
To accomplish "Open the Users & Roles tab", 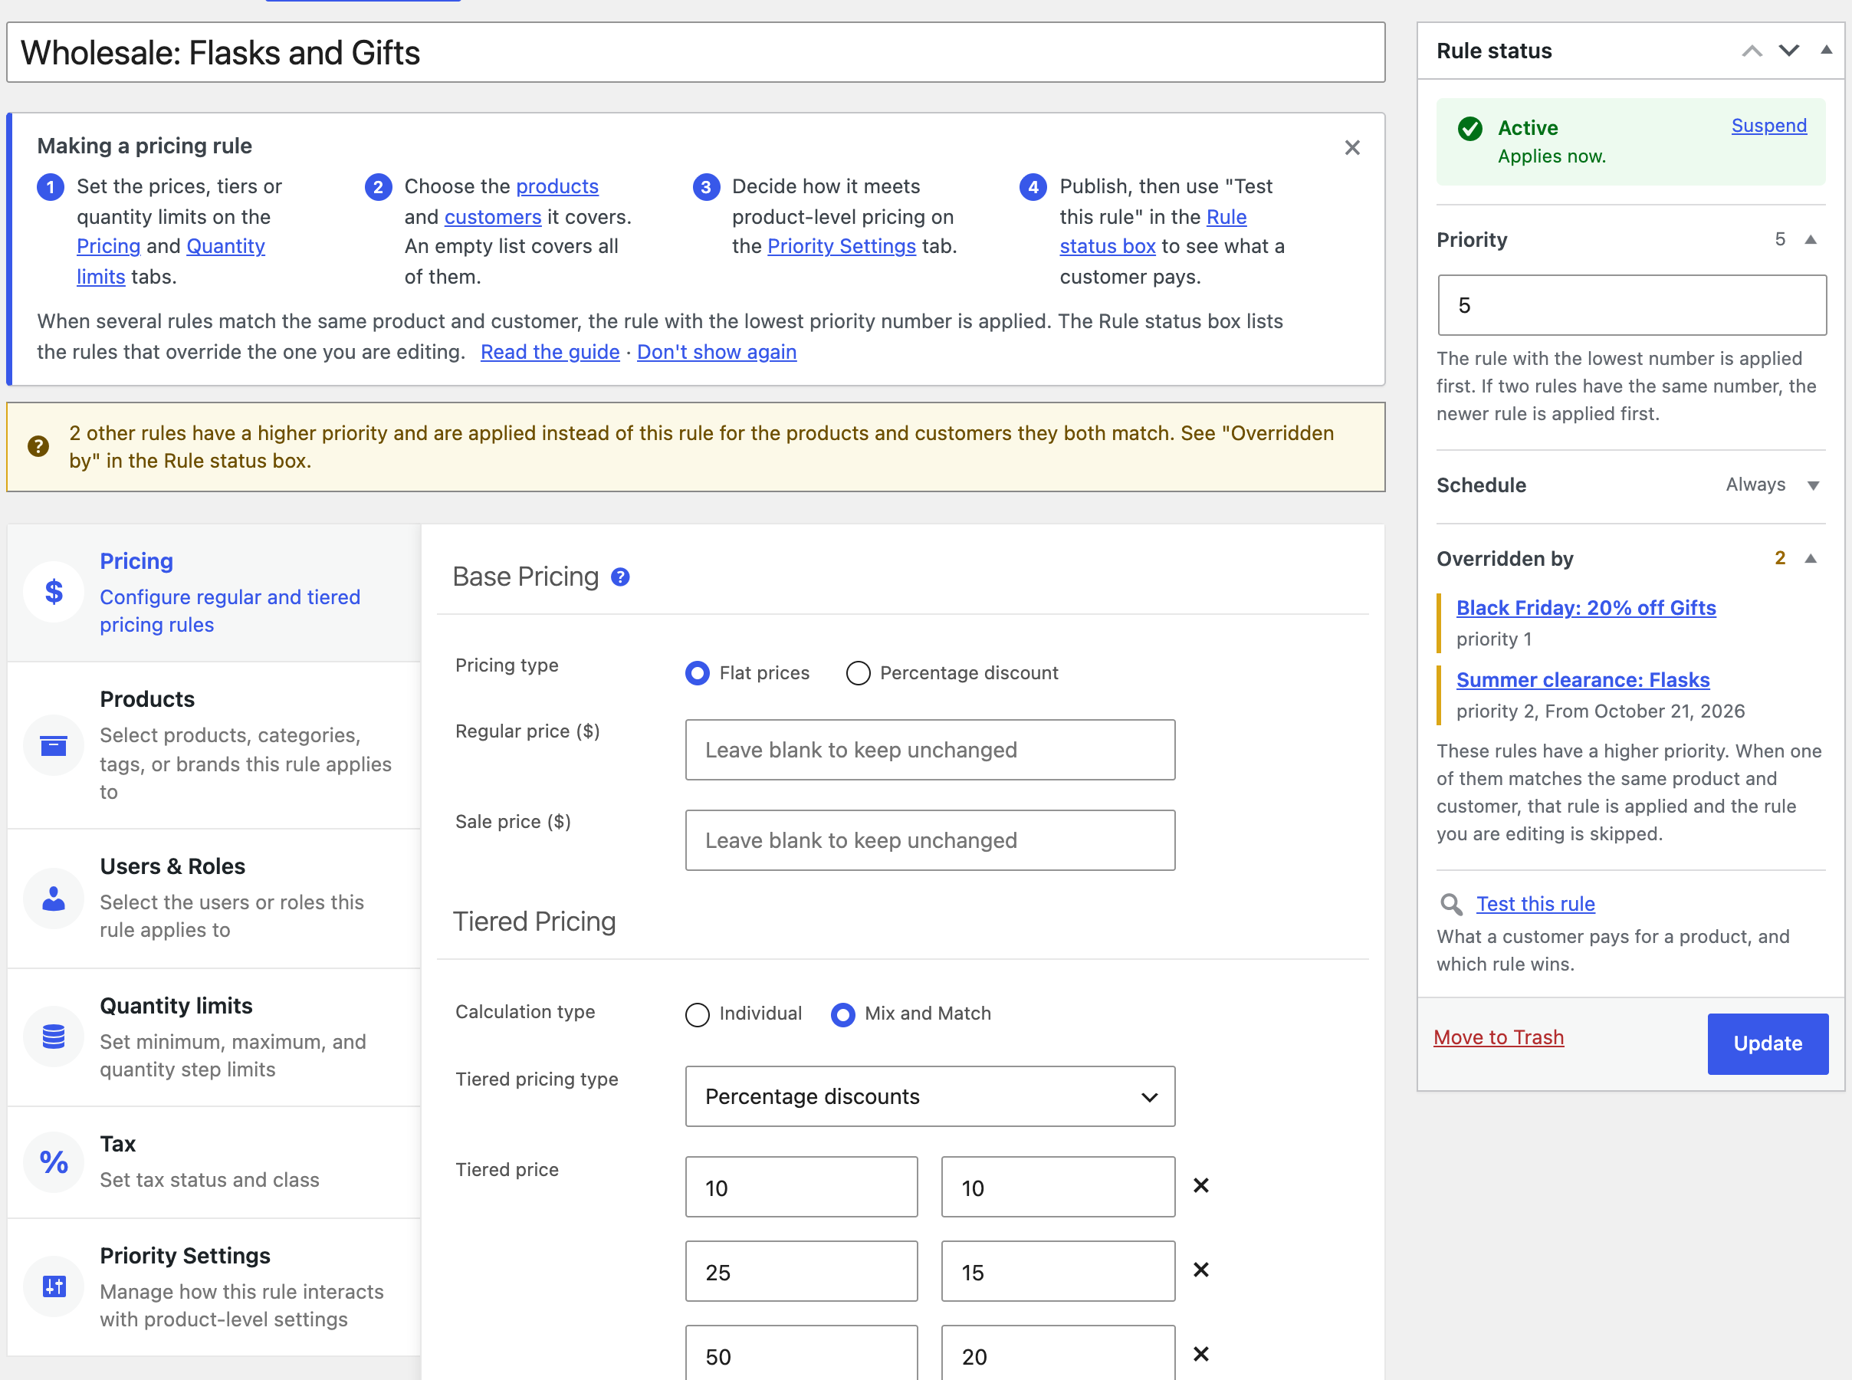I will click(x=214, y=899).
